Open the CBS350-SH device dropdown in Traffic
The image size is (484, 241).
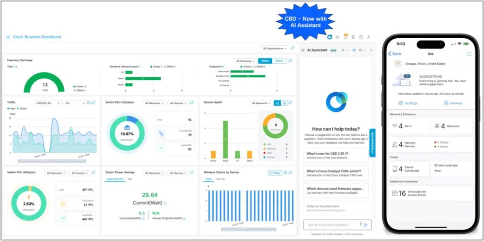click(48, 103)
